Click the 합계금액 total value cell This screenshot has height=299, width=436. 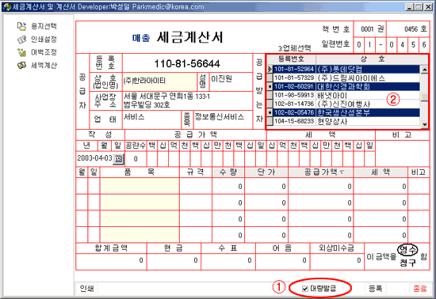coord(111,261)
